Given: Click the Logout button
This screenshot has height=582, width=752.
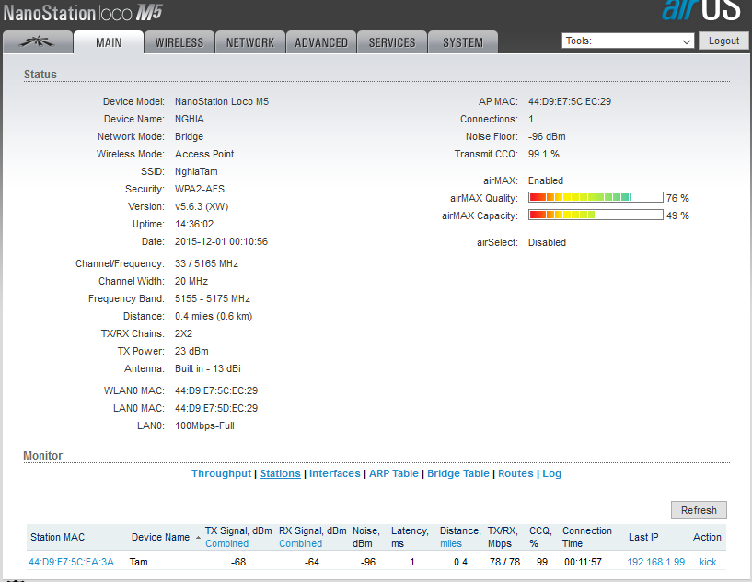Looking at the screenshot, I should pos(723,41).
